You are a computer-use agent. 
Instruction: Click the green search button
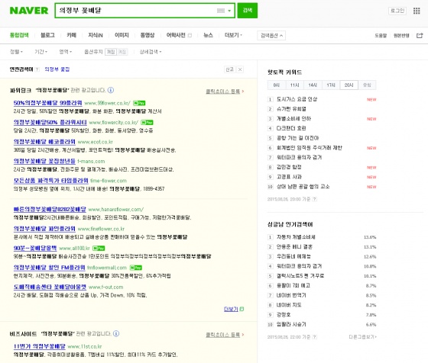248,11
